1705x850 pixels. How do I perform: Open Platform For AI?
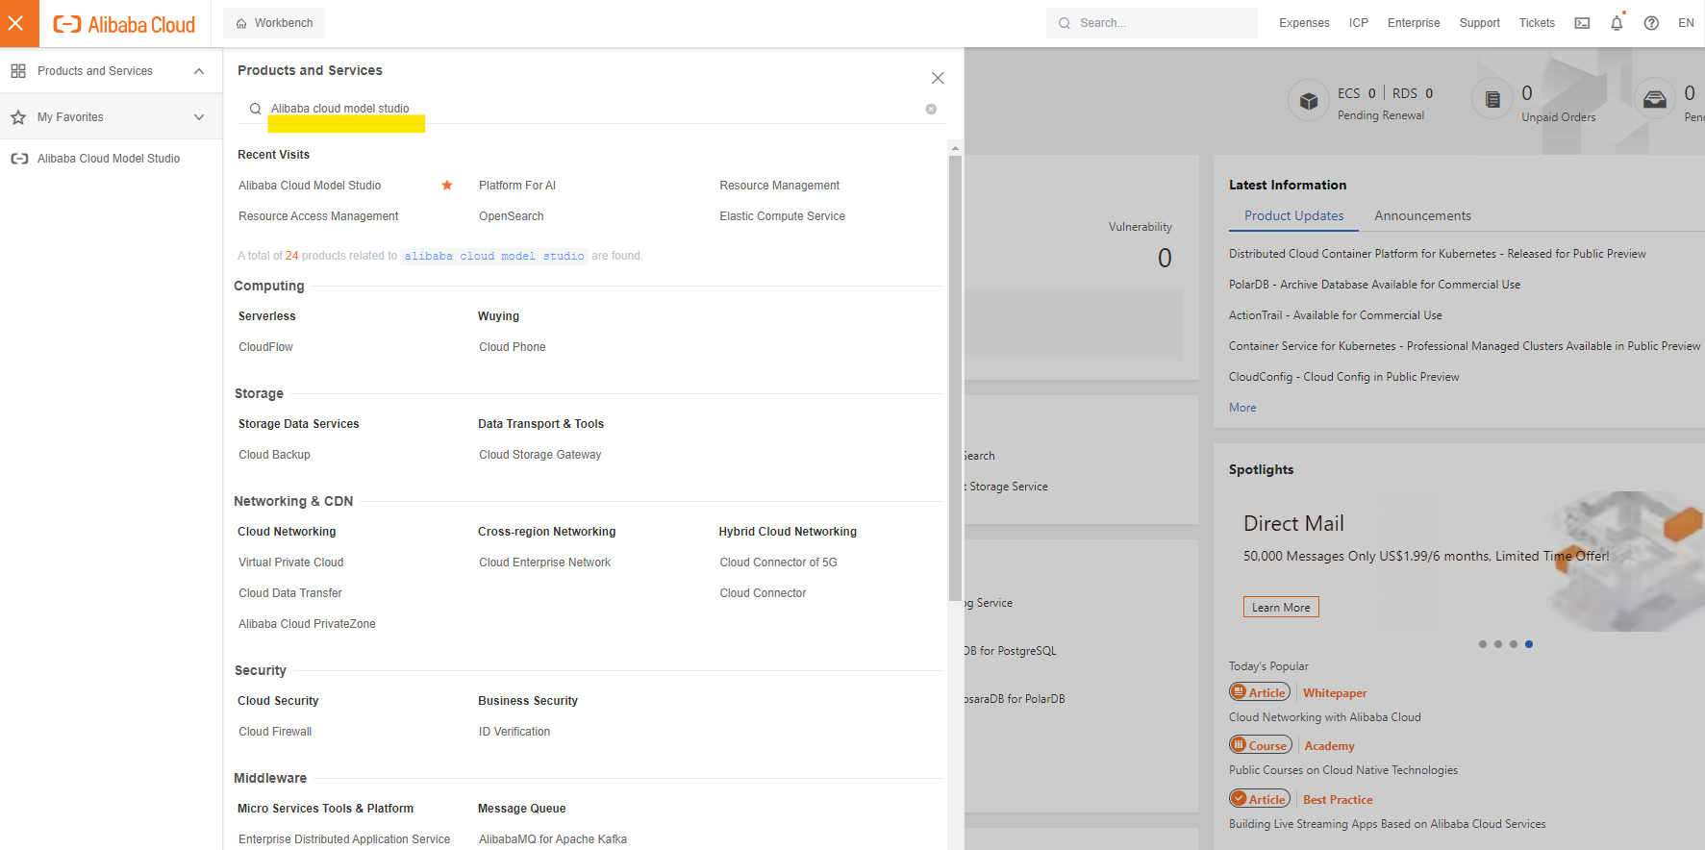pos(517,186)
